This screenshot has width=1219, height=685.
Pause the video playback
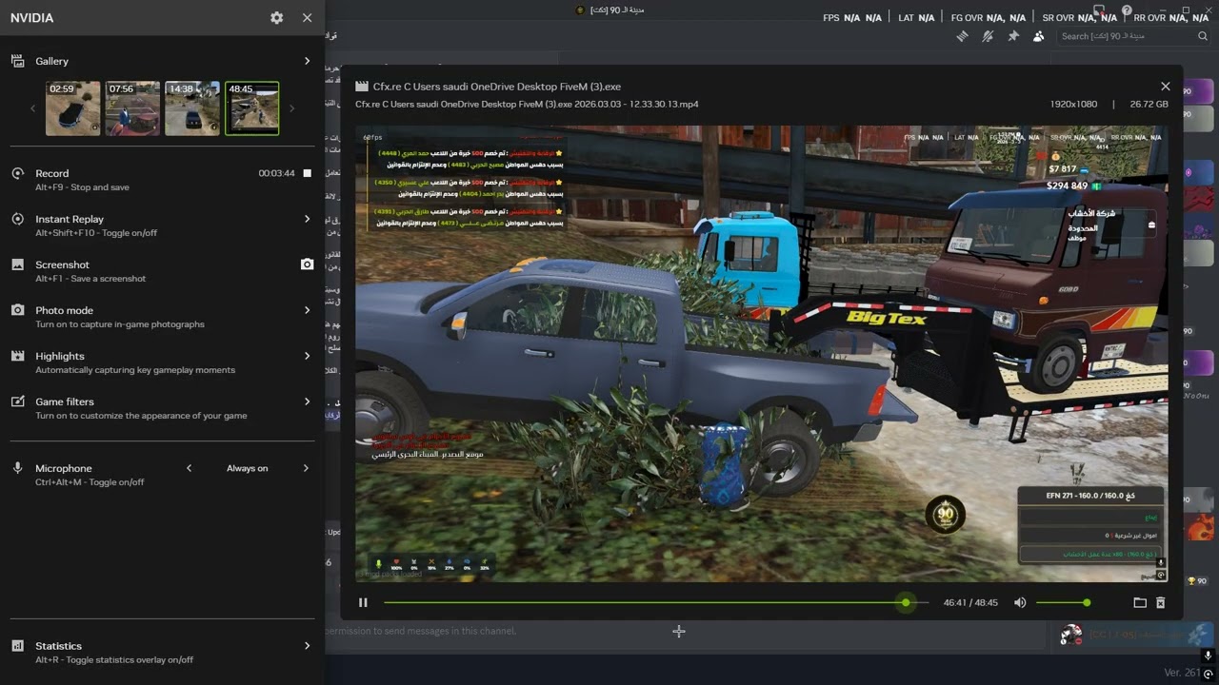click(x=363, y=602)
